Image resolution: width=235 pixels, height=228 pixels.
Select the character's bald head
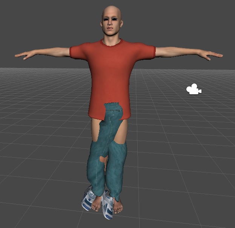tap(112, 20)
